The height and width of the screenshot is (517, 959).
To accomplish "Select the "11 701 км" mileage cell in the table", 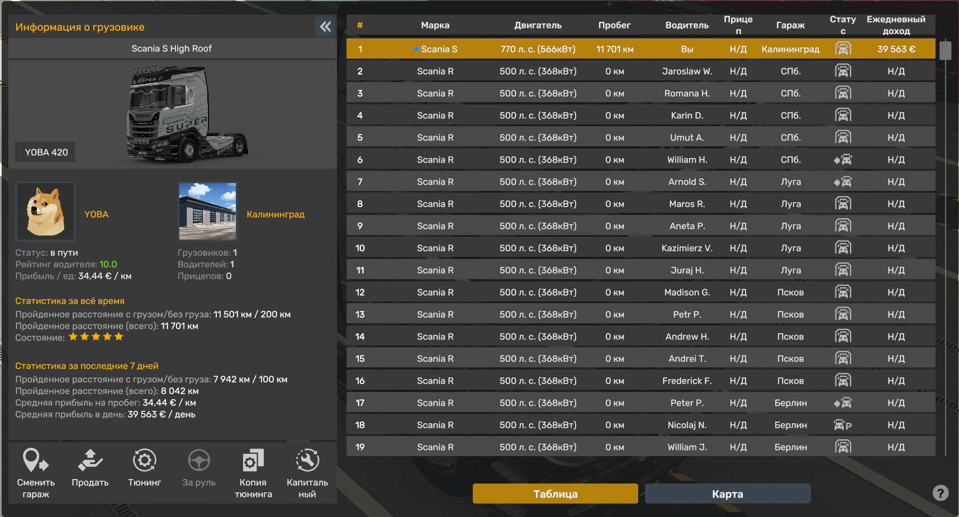I will point(615,49).
